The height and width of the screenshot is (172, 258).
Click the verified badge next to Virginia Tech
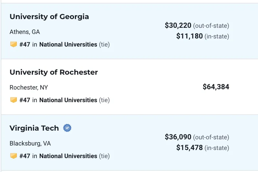(x=67, y=128)
